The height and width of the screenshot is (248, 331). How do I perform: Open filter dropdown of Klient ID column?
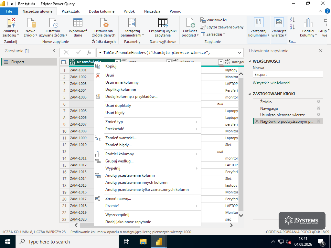tap(220, 62)
